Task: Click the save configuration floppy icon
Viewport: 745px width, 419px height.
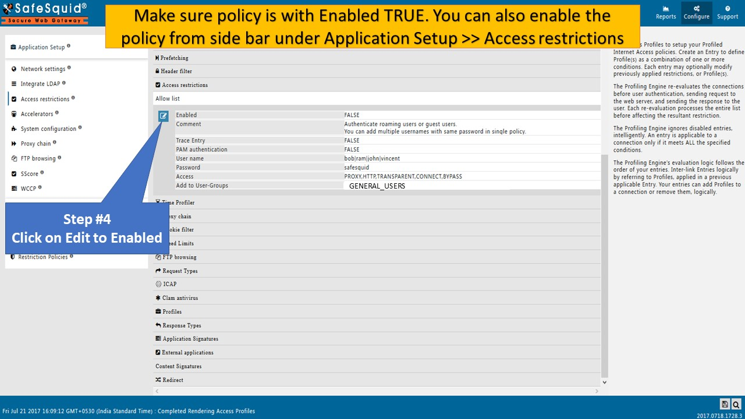Action: click(x=725, y=404)
